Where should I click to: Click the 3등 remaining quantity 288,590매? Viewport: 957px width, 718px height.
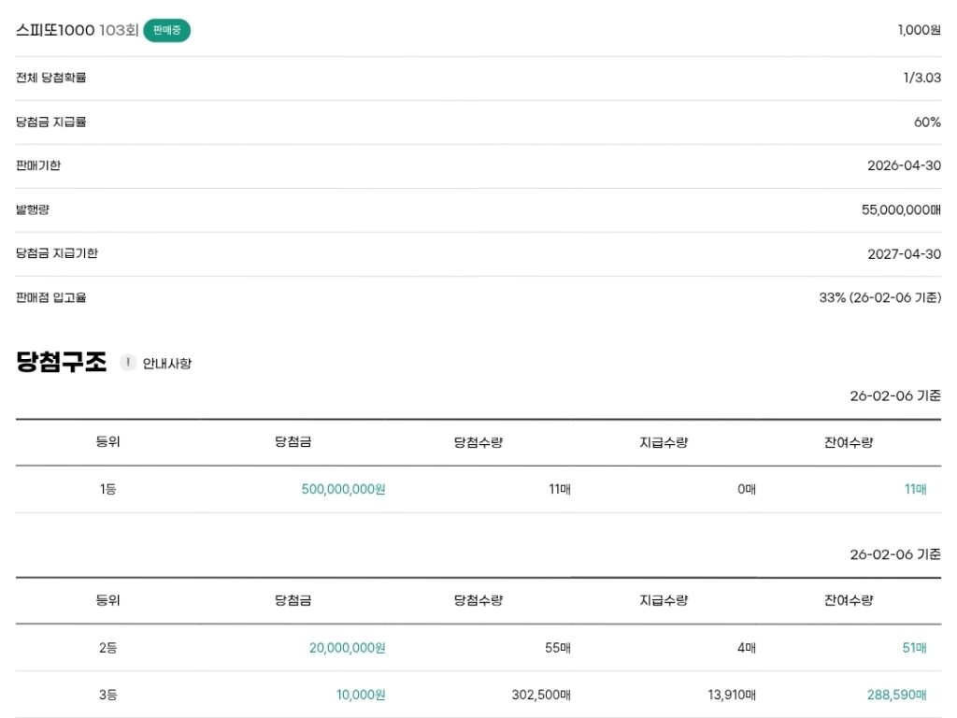(896, 695)
